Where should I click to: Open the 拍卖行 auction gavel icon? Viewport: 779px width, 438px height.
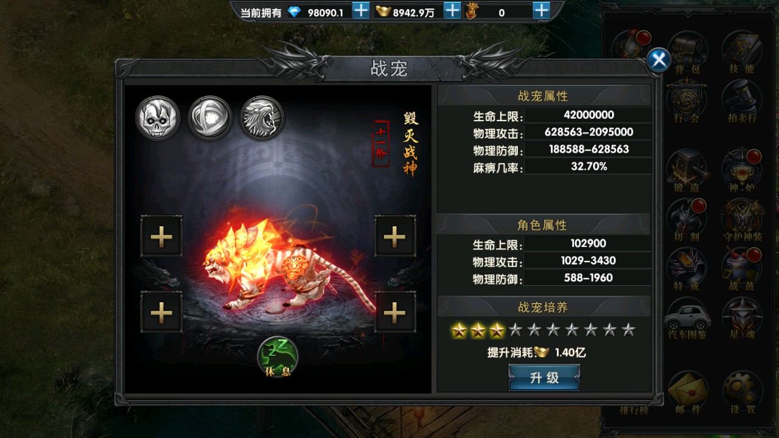742,101
